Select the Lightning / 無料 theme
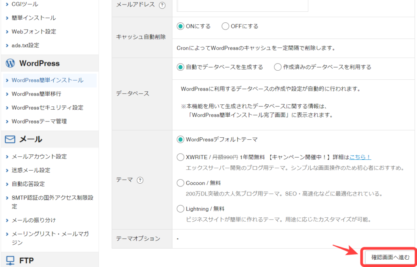 (180, 209)
